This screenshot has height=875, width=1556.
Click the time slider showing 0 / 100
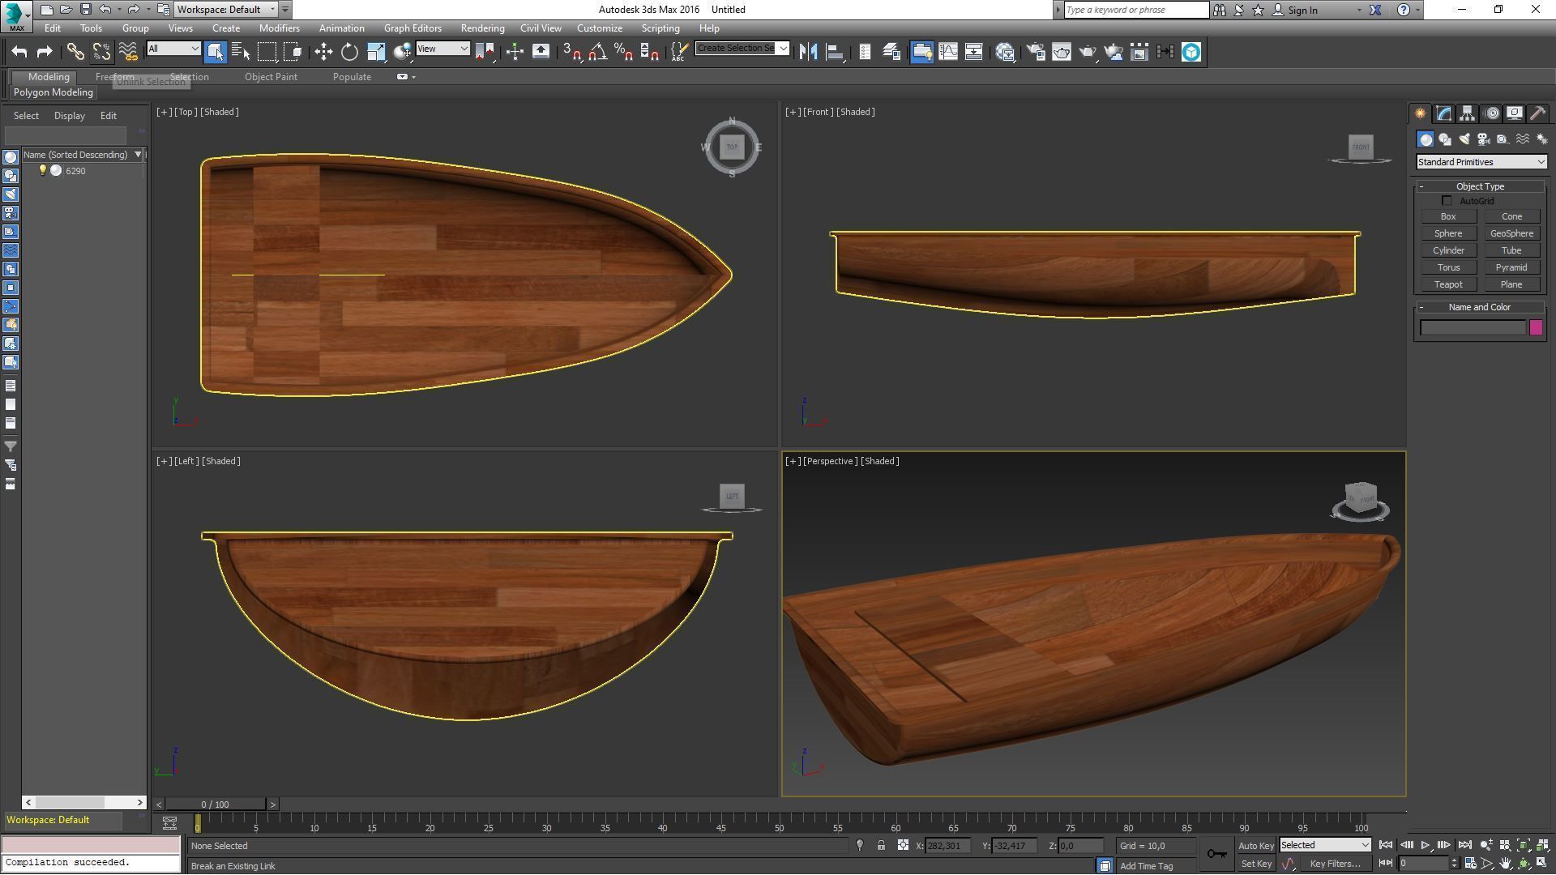click(x=215, y=805)
